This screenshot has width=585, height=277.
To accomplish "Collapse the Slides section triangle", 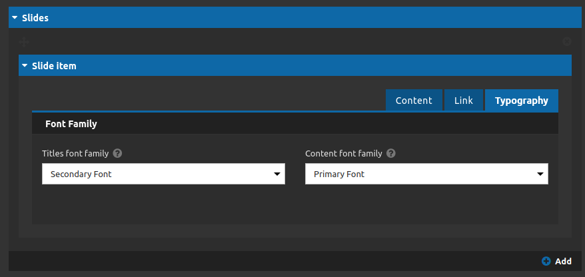I will point(15,17).
